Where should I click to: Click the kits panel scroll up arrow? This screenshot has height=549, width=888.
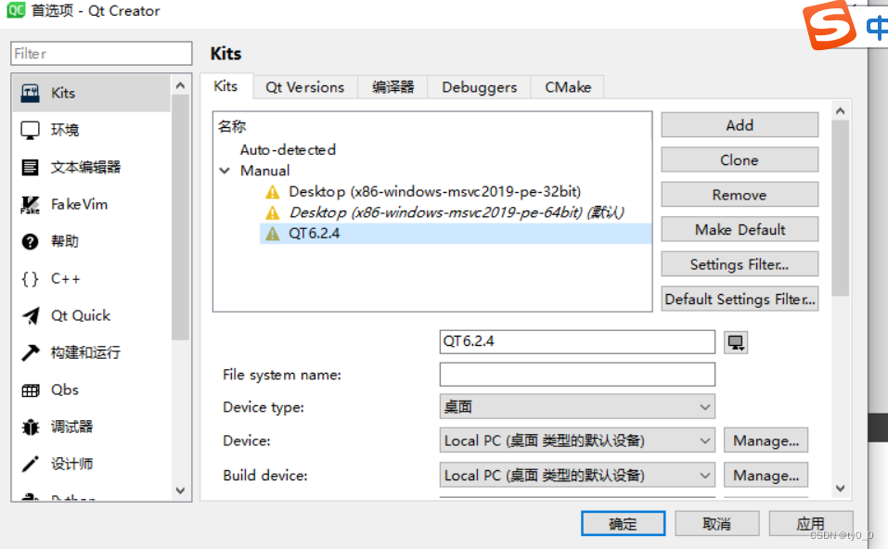[841, 111]
